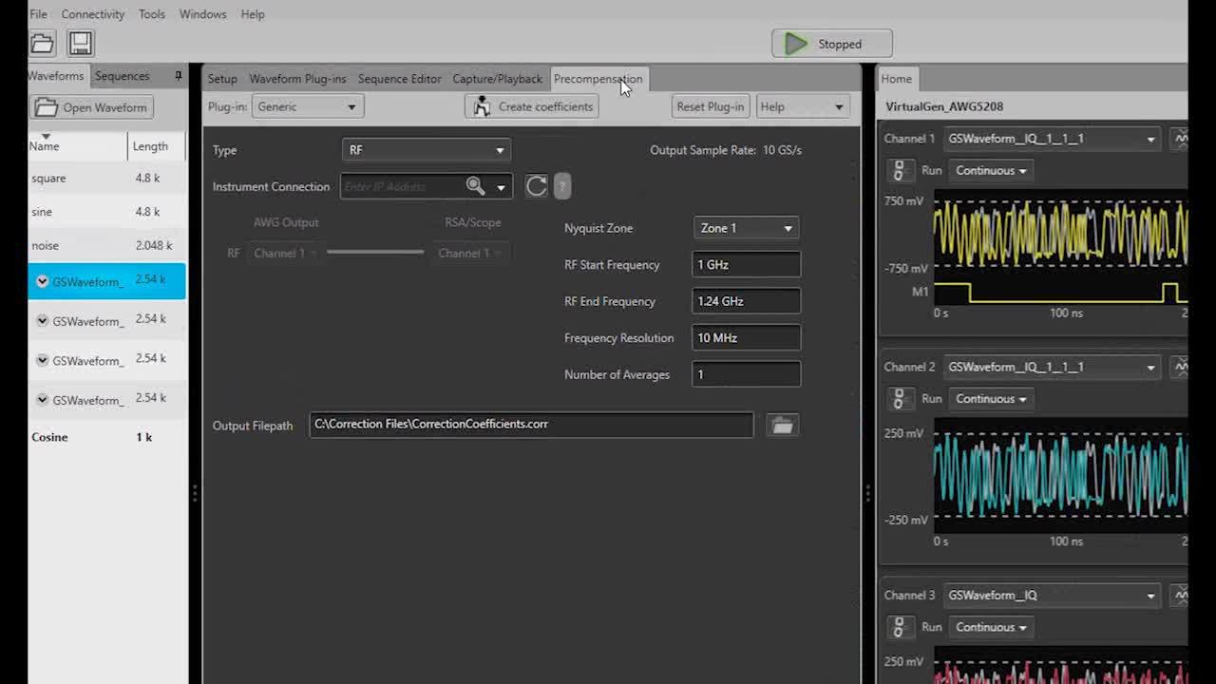
Task: Click the save disk icon in toolbar
Action: coord(80,43)
